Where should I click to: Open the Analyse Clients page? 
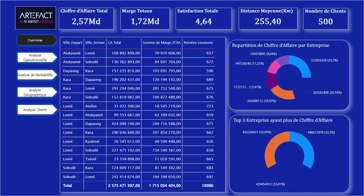[x=35, y=110]
